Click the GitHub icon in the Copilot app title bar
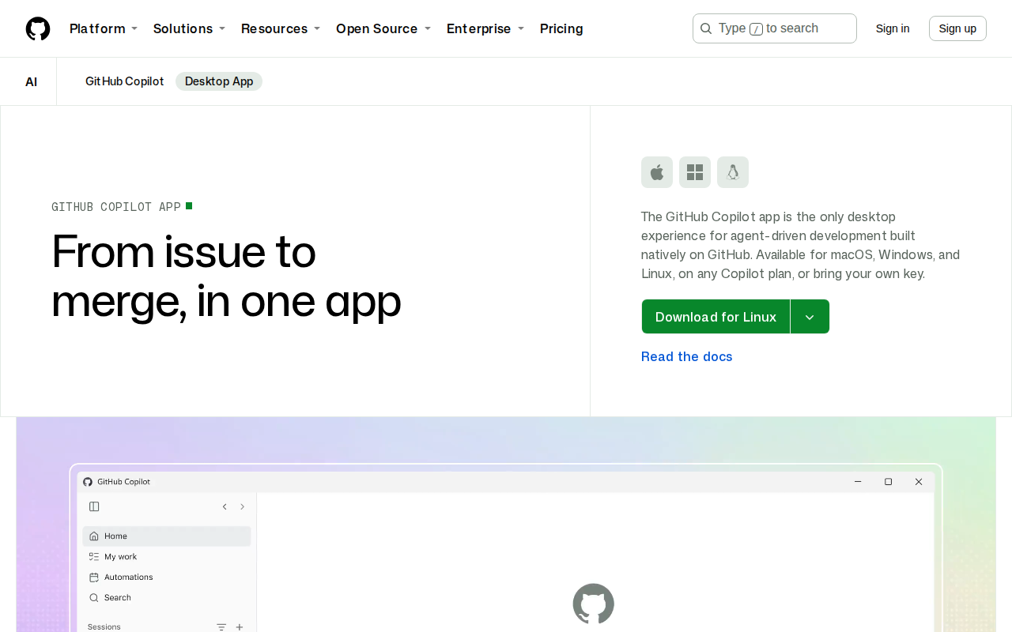The image size is (1012, 632). [88, 482]
